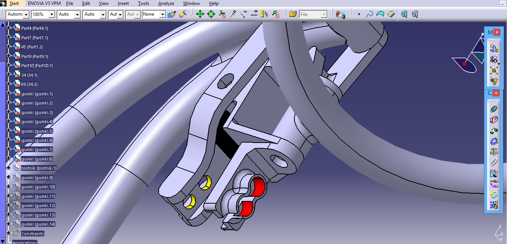Click the diagonal arrow line icon
Image resolution: width=507 pixels, height=244 pixels.
pyautogui.click(x=244, y=14)
